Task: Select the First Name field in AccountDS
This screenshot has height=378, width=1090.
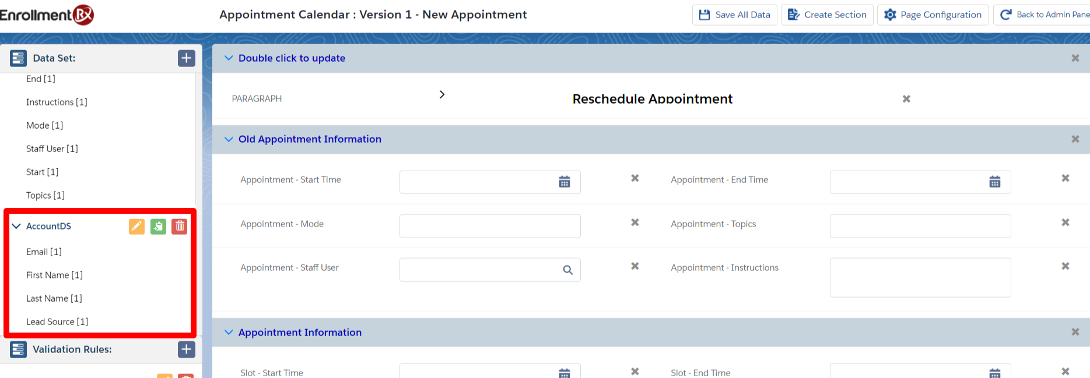Action: pyautogui.click(x=54, y=275)
